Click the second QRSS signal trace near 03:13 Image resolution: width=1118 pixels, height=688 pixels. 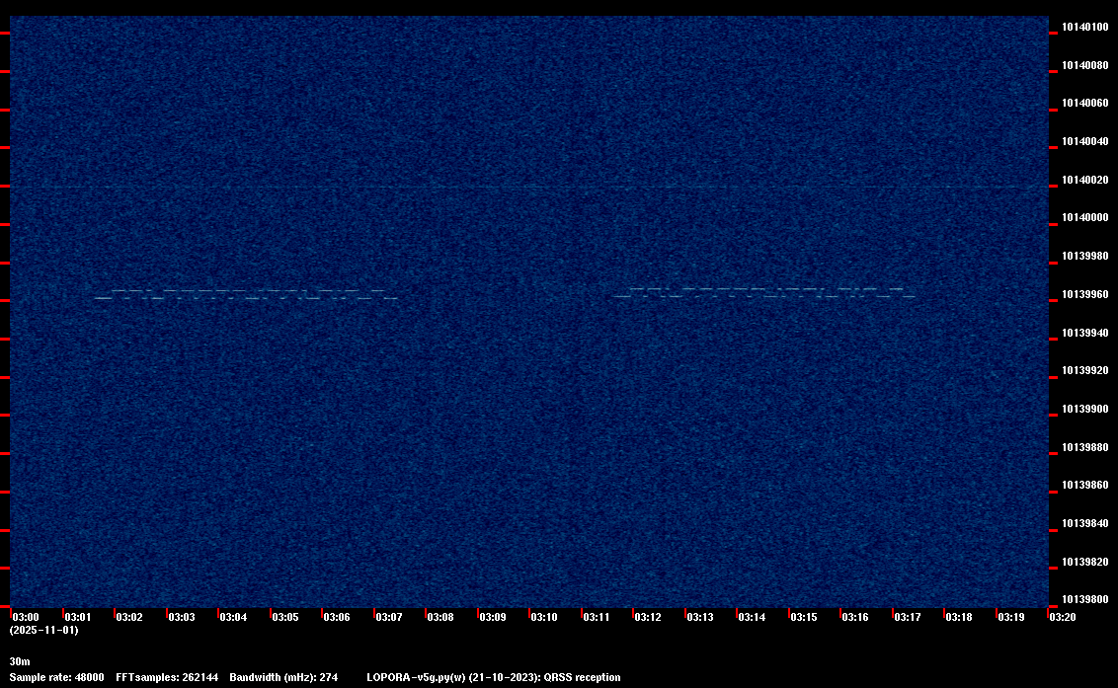pos(764,292)
